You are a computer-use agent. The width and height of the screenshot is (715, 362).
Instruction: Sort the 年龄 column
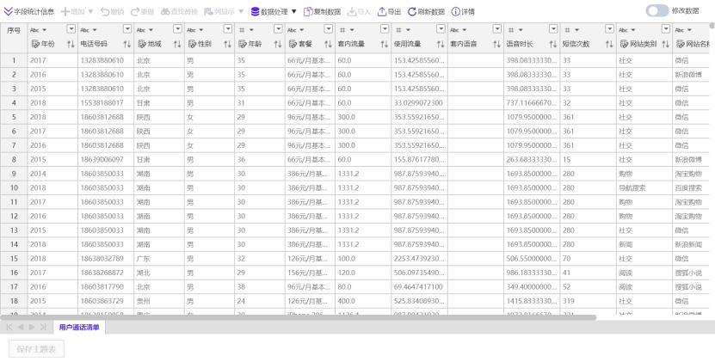point(278,44)
